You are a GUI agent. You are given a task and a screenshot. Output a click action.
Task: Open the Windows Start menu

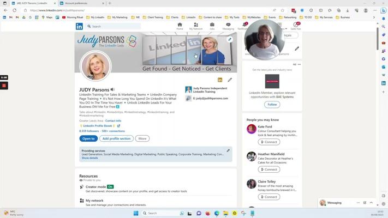click(x=136, y=213)
